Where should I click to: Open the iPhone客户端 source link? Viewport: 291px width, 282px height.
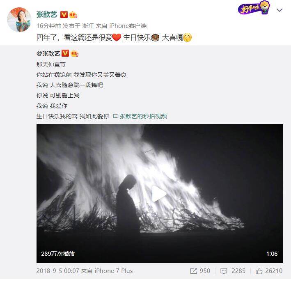click(128, 26)
